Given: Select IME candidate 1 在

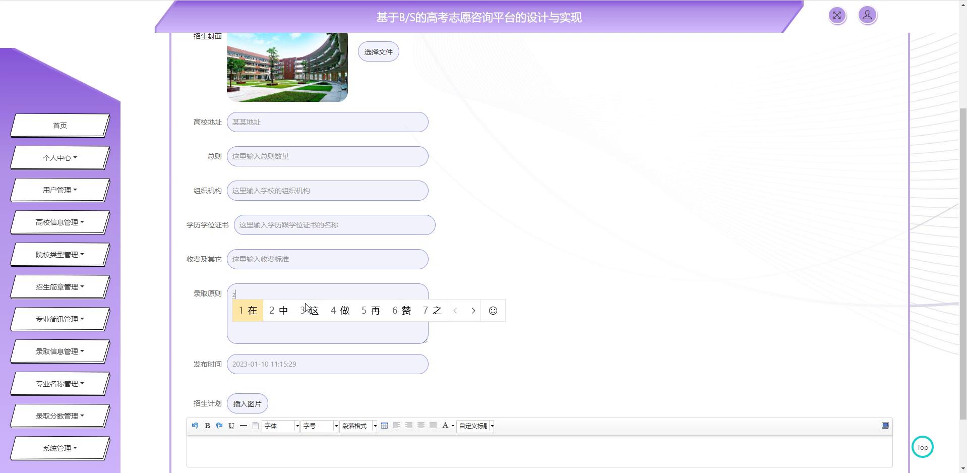Looking at the screenshot, I should (x=248, y=311).
